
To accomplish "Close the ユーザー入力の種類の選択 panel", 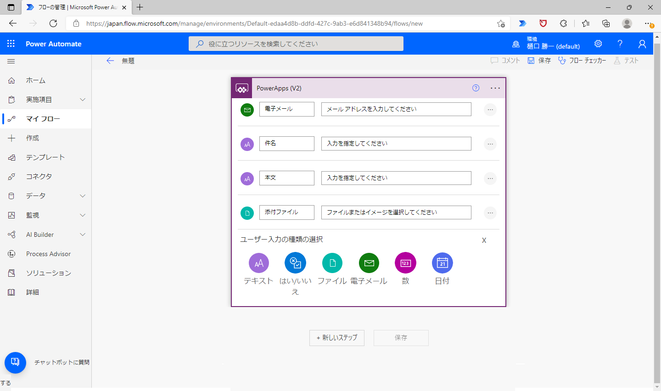I will click(x=484, y=240).
